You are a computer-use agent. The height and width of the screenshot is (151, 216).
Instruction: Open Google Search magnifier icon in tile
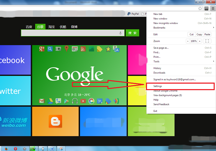point(50,49)
